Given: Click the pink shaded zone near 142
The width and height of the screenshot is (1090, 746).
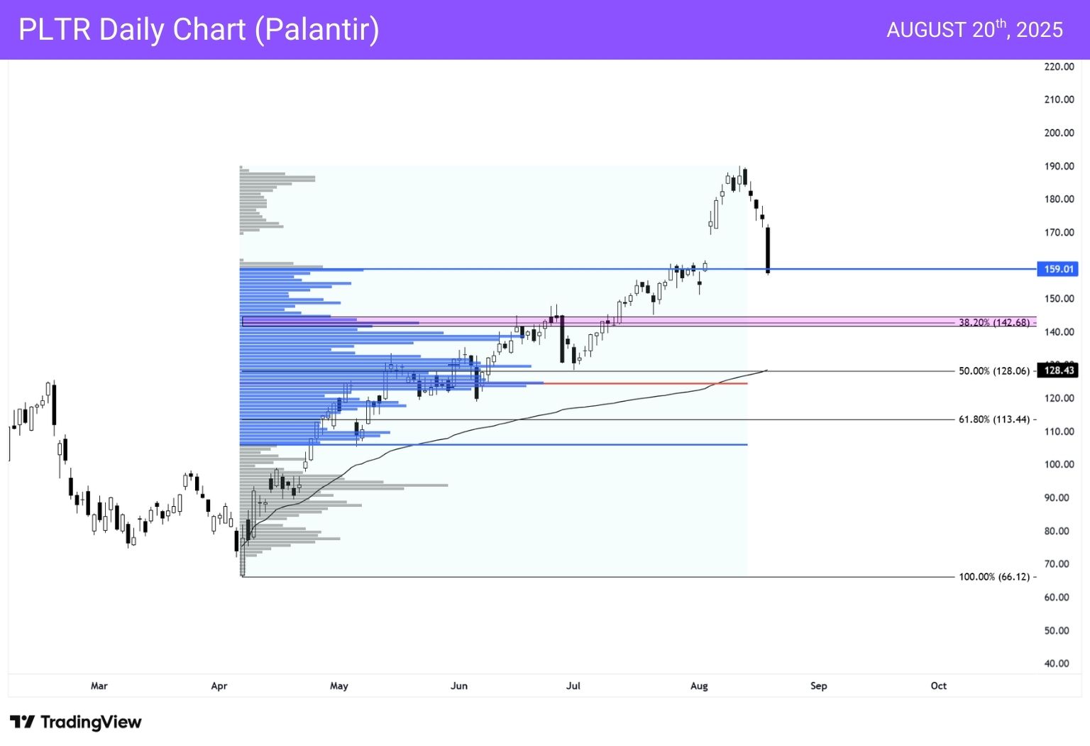Looking at the screenshot, I should [x=639, y=322].
